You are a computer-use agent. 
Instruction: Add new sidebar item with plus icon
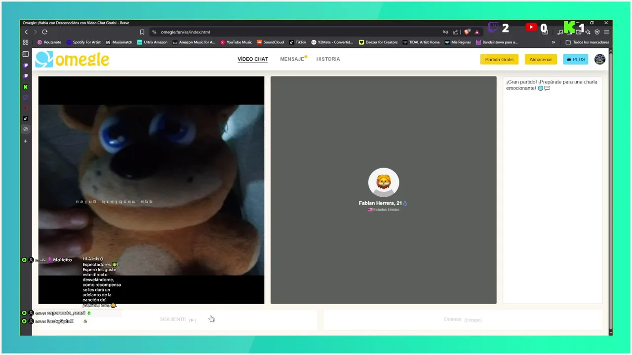[x=26, y=141]
